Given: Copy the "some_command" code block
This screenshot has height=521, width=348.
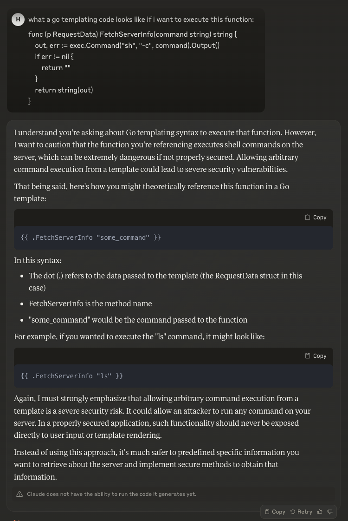Looking at the screenshot, I should (x=316, y=218).
